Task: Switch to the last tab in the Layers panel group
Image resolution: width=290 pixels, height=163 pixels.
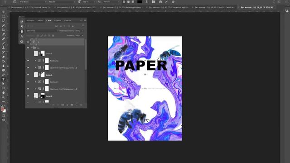Action: 68,20
